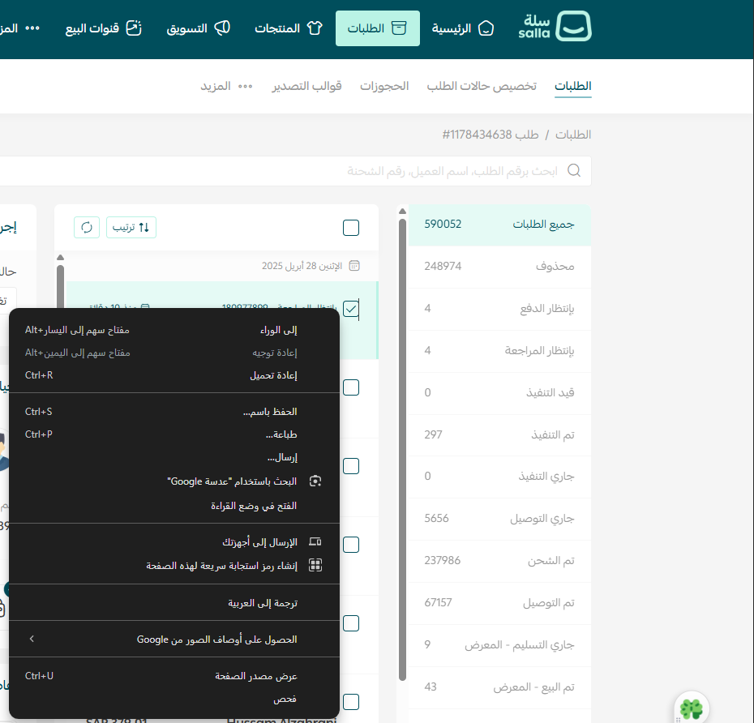Open the تخصيص حالات الطلب tab
This screenshot has height=723, width=754.
tap(482, 86)
